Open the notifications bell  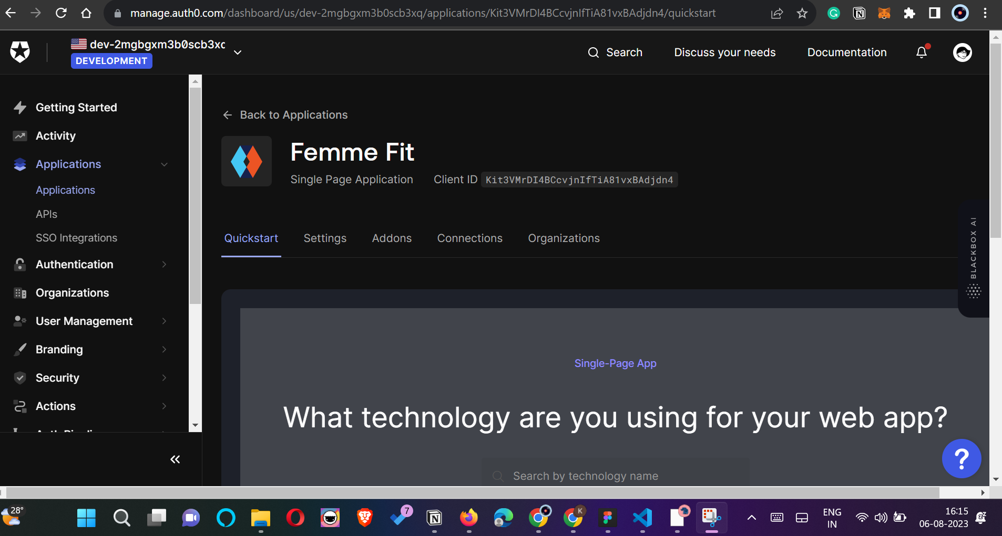coord(922,52)
